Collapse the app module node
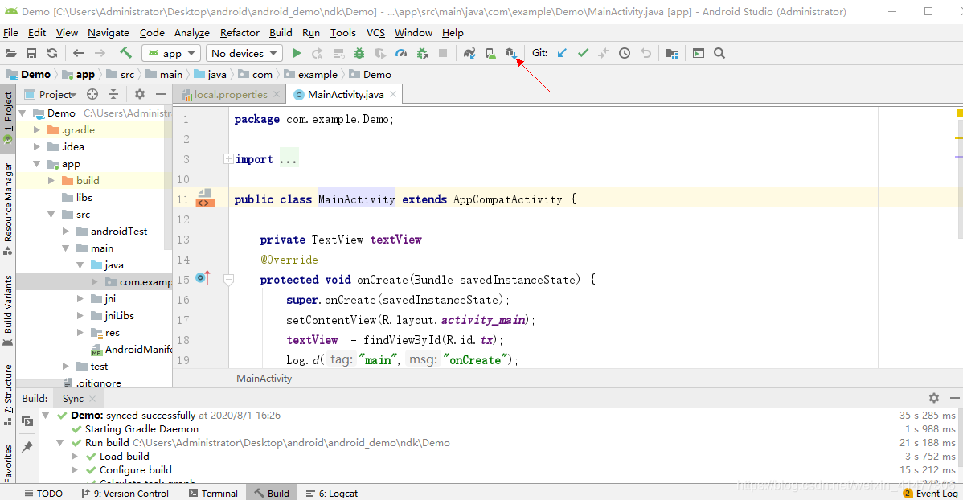The height and width of the screenshot is (500, 963). (37, 164)
